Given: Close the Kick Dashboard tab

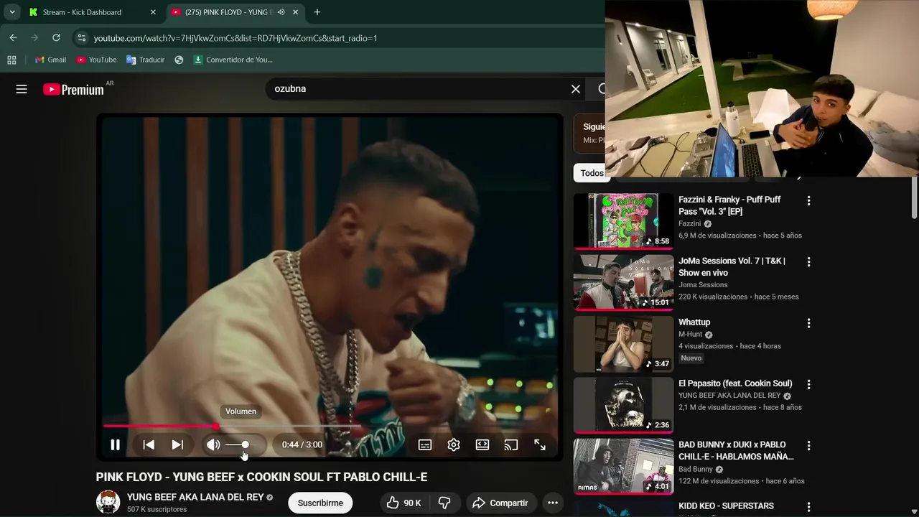Looking at the screenshot, I should [x=153, y=12].
